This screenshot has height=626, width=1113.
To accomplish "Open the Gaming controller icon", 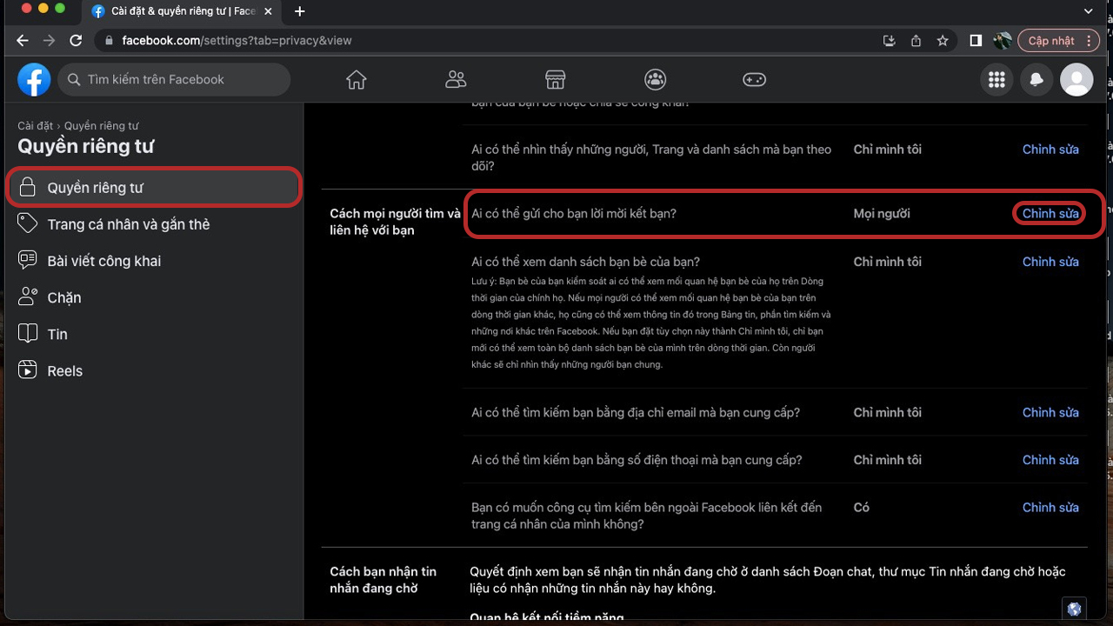I will click(754, 80).
